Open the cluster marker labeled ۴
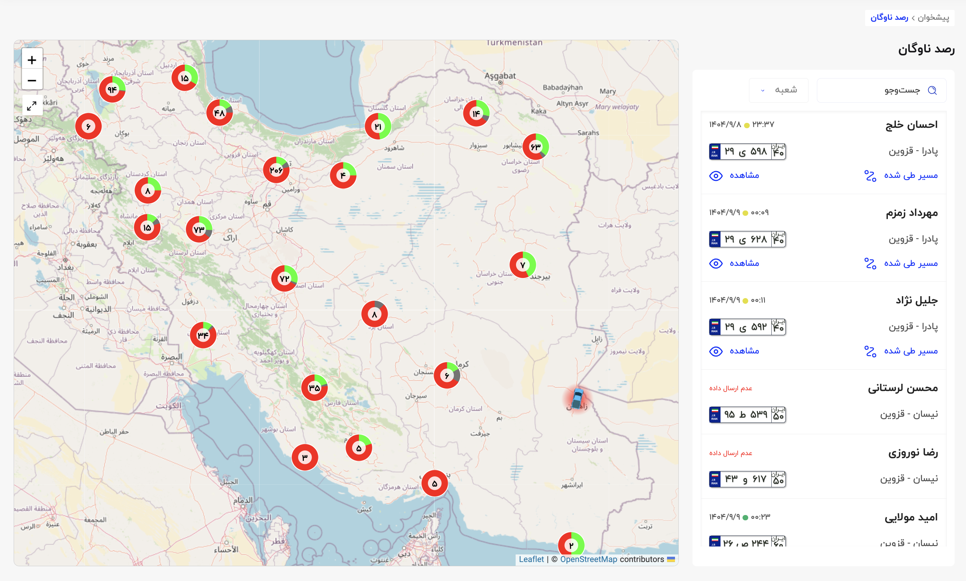The height and width of the screenshot is (581, 966). coord(343,175)
